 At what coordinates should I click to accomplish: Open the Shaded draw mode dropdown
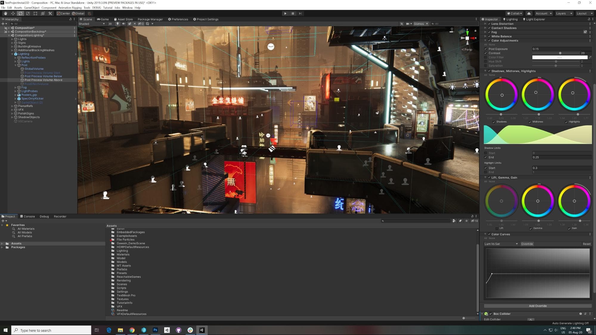tap(92, 24)
